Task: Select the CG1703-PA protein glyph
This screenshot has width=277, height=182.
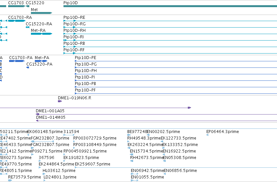Action: pos(17,61)
